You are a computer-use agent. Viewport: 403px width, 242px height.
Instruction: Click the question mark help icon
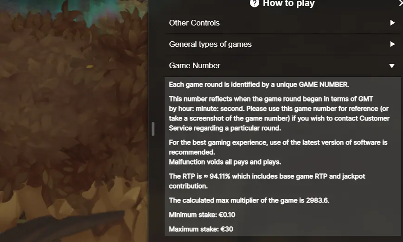(255, 3)
